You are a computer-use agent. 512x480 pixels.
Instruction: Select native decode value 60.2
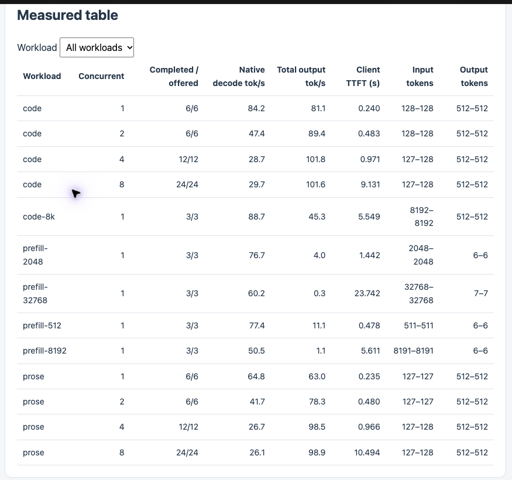coord(256,293)
